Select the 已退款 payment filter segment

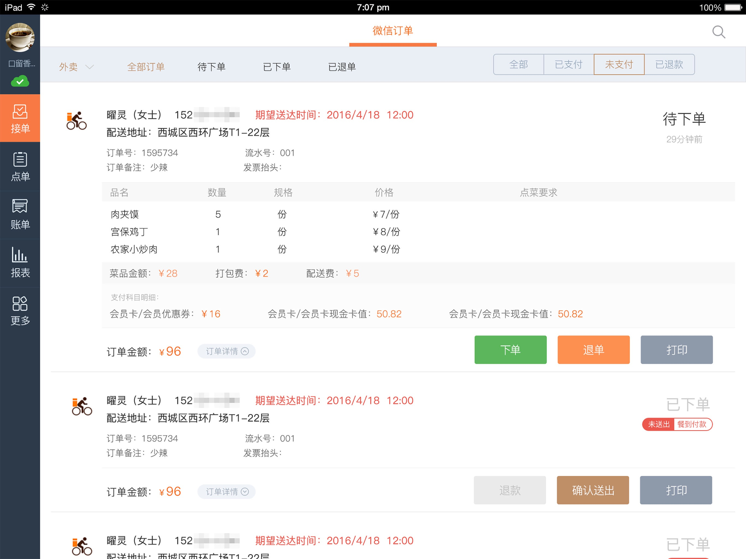coord(669,64)
